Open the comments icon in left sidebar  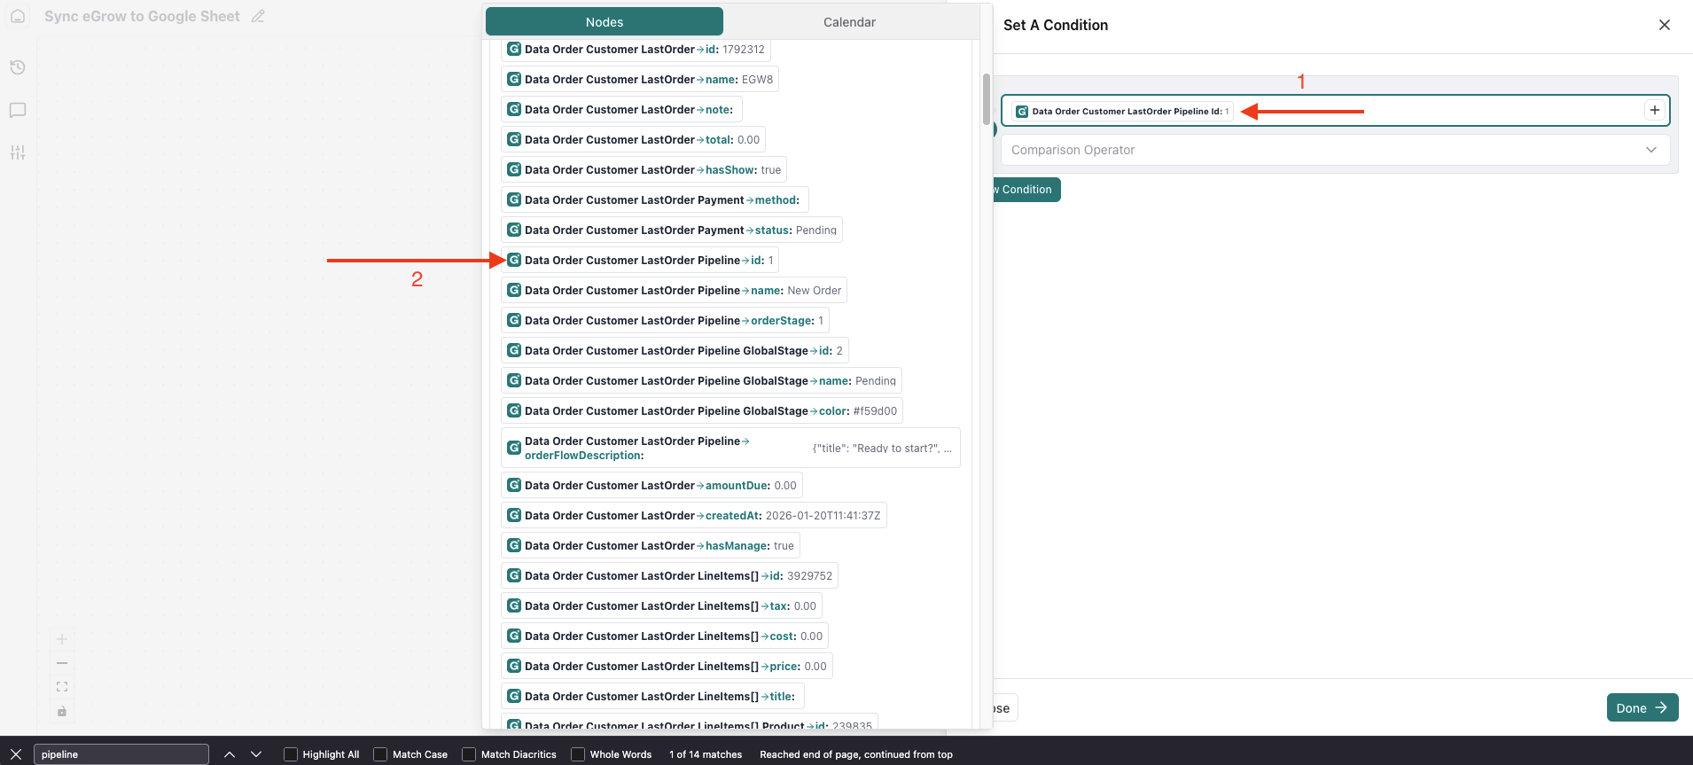pyautogui.click(x=18, y=111)
